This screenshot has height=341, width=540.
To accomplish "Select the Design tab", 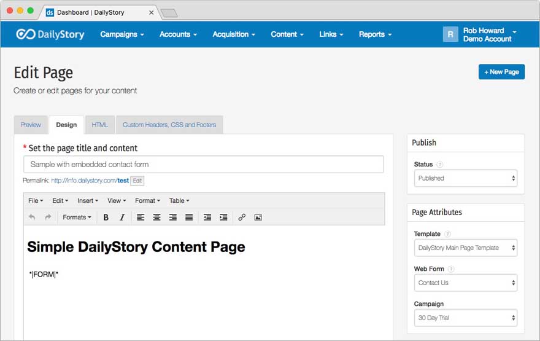I will pyautogui.click(x=66, y=125).
